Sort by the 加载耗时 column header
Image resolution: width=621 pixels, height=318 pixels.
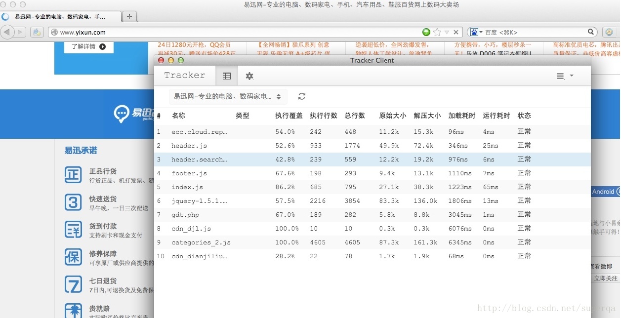[462, 116]
